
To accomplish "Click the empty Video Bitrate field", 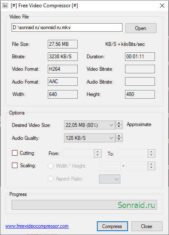I will click(140, 69).
